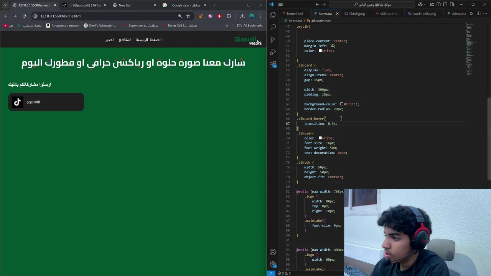The image size is (491, 276).
Task: Reload the Chrome page
Action: coord(24,16)
